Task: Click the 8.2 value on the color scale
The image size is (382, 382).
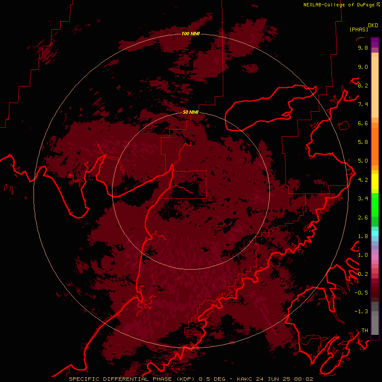Action: click(x=363, y=85)
